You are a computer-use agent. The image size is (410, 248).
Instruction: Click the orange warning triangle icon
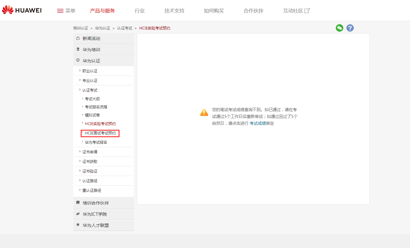tap(204, 112)
